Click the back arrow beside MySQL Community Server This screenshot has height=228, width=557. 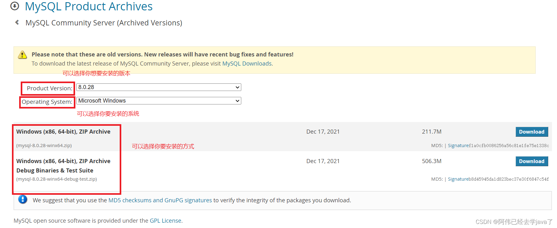(17, 22)
